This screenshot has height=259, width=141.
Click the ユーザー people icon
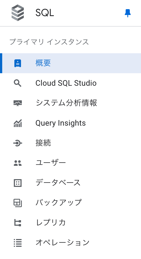18,163
